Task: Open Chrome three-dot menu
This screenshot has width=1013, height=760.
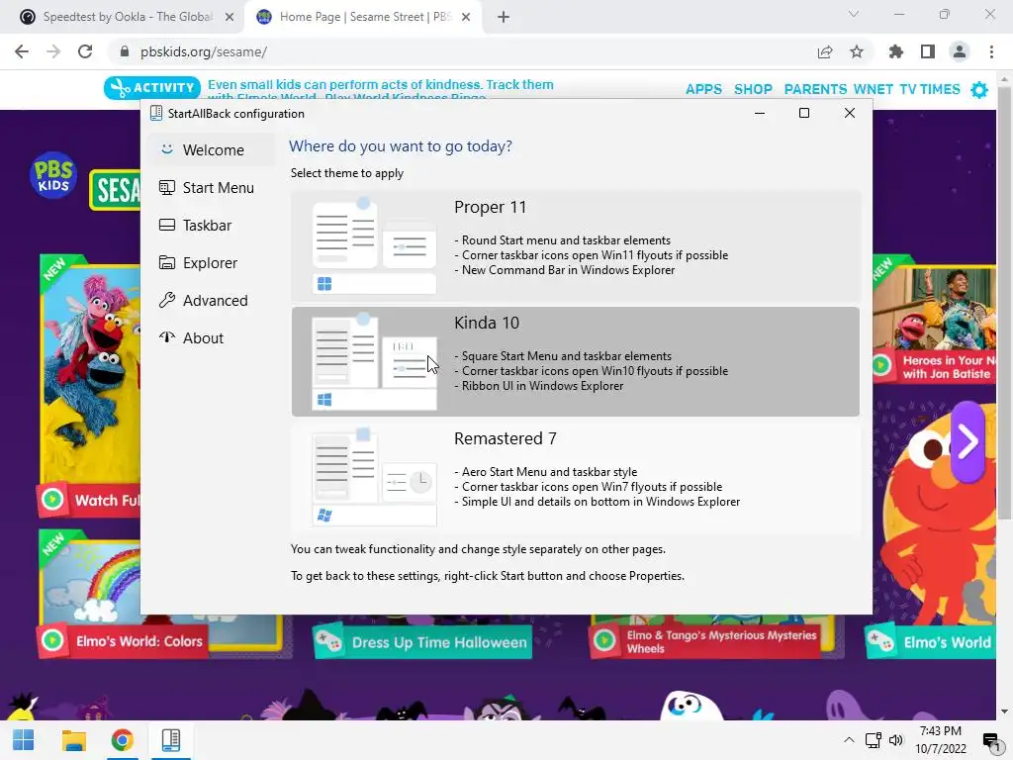Action: 991,51
